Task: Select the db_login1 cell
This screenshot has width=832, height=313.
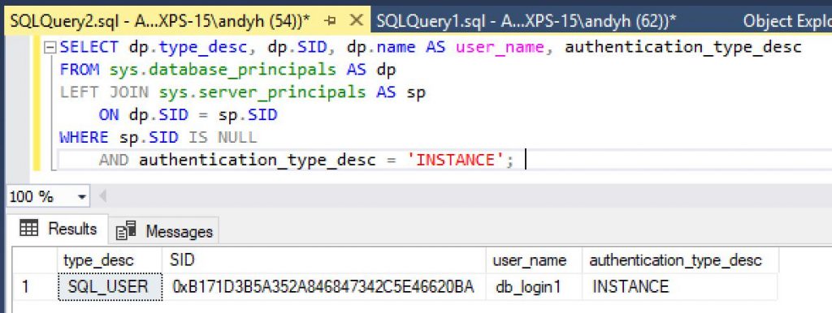Action: point(534,286)
